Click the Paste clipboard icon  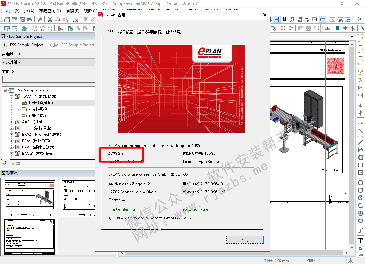[x=65, y=19]
